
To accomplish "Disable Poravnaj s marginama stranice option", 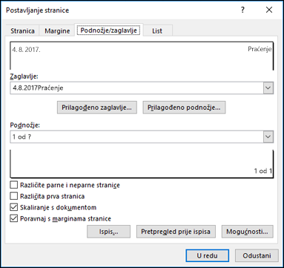I will pyautogui.click(x=14, y=218).
